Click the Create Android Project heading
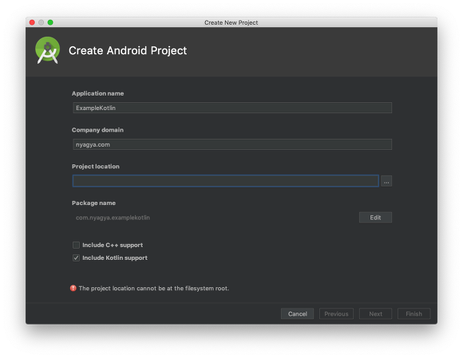Screen dimensions: 463x358 pos(128,50)
